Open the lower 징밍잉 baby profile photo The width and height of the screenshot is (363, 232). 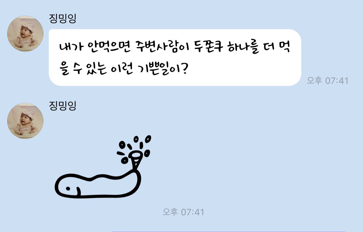(25, 121)
